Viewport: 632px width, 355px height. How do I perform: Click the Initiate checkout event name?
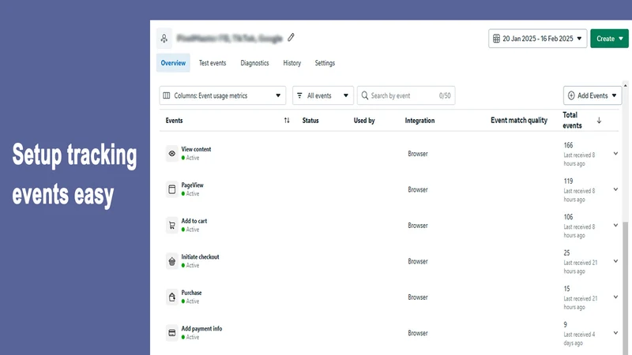(x=200, y=257)
